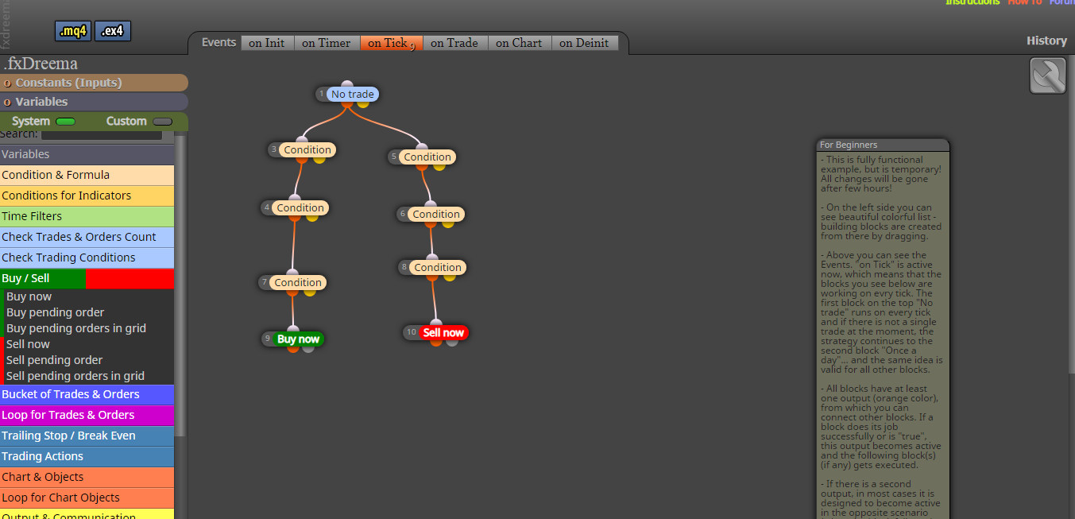The height and width of the screenshot is (519, 1075).
Task: Open the How To link
Action: (1024, 2)
